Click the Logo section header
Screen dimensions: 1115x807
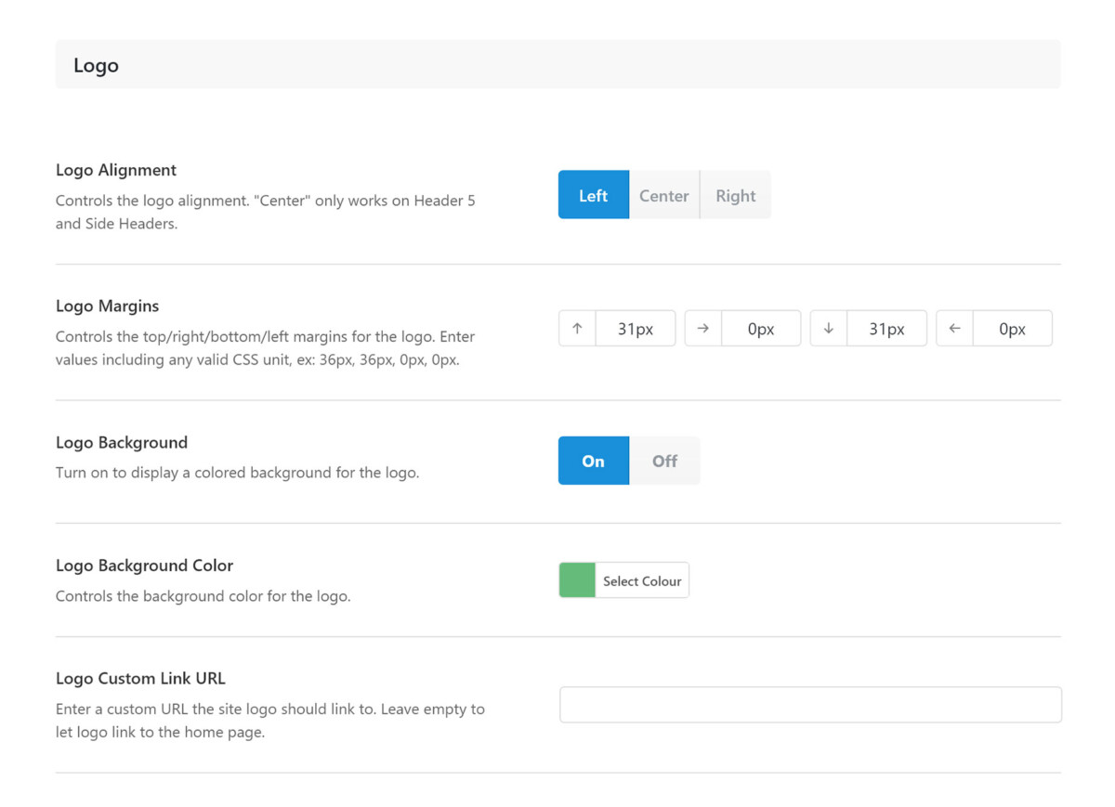click(96, 65)
